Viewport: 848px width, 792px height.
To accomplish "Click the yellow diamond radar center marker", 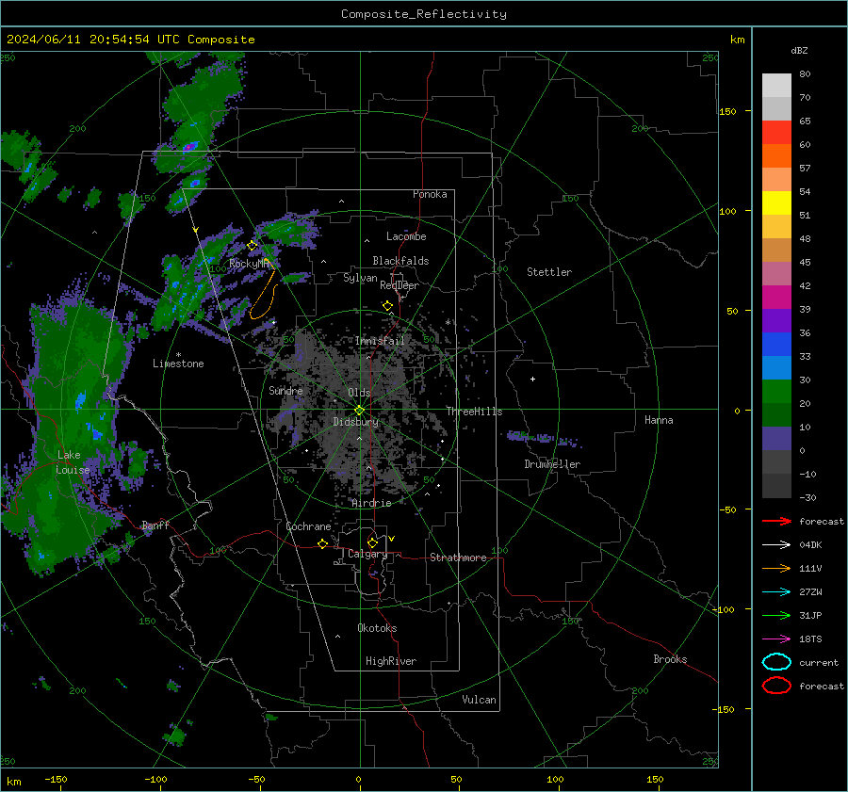I will pyautogui.click(x=359, y=411).
